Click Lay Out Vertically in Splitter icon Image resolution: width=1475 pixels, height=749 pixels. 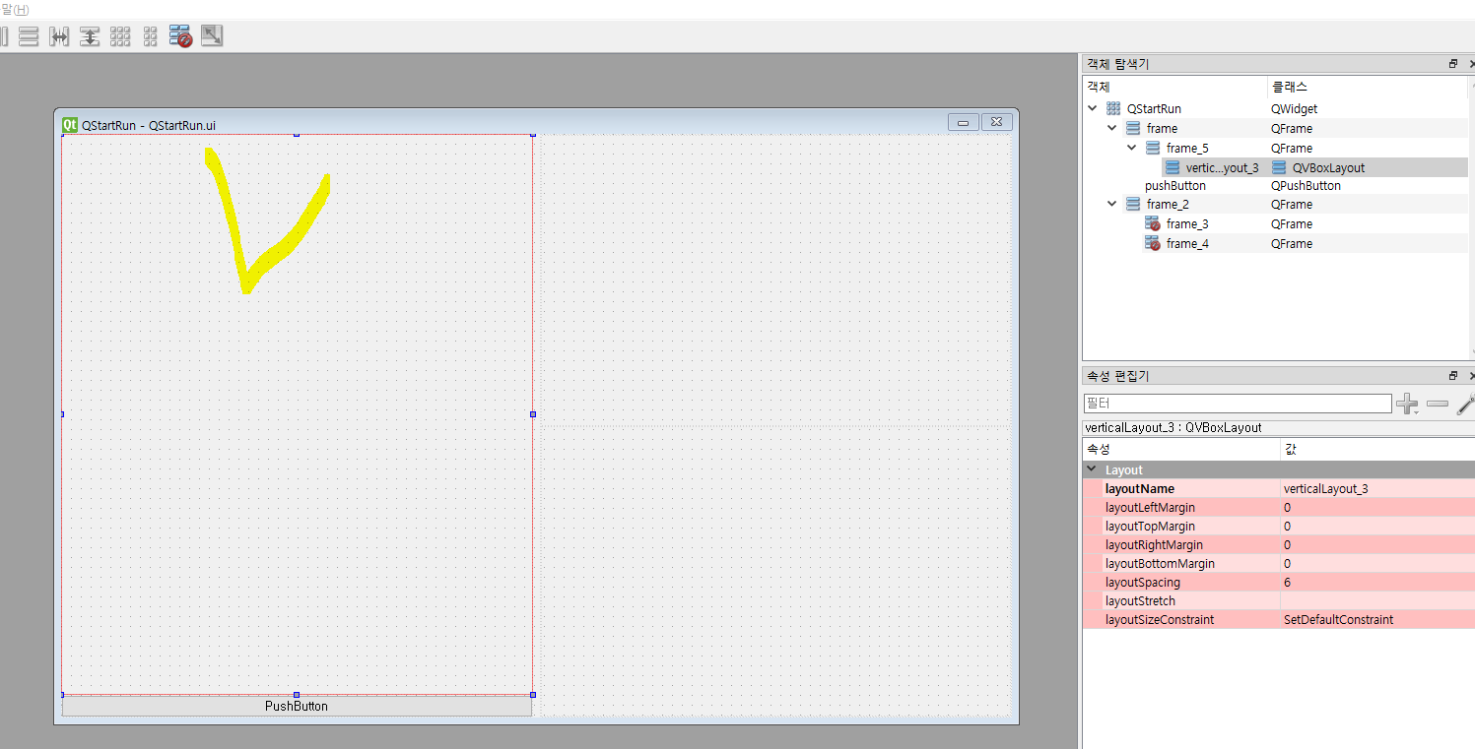[x=90, y=36]
